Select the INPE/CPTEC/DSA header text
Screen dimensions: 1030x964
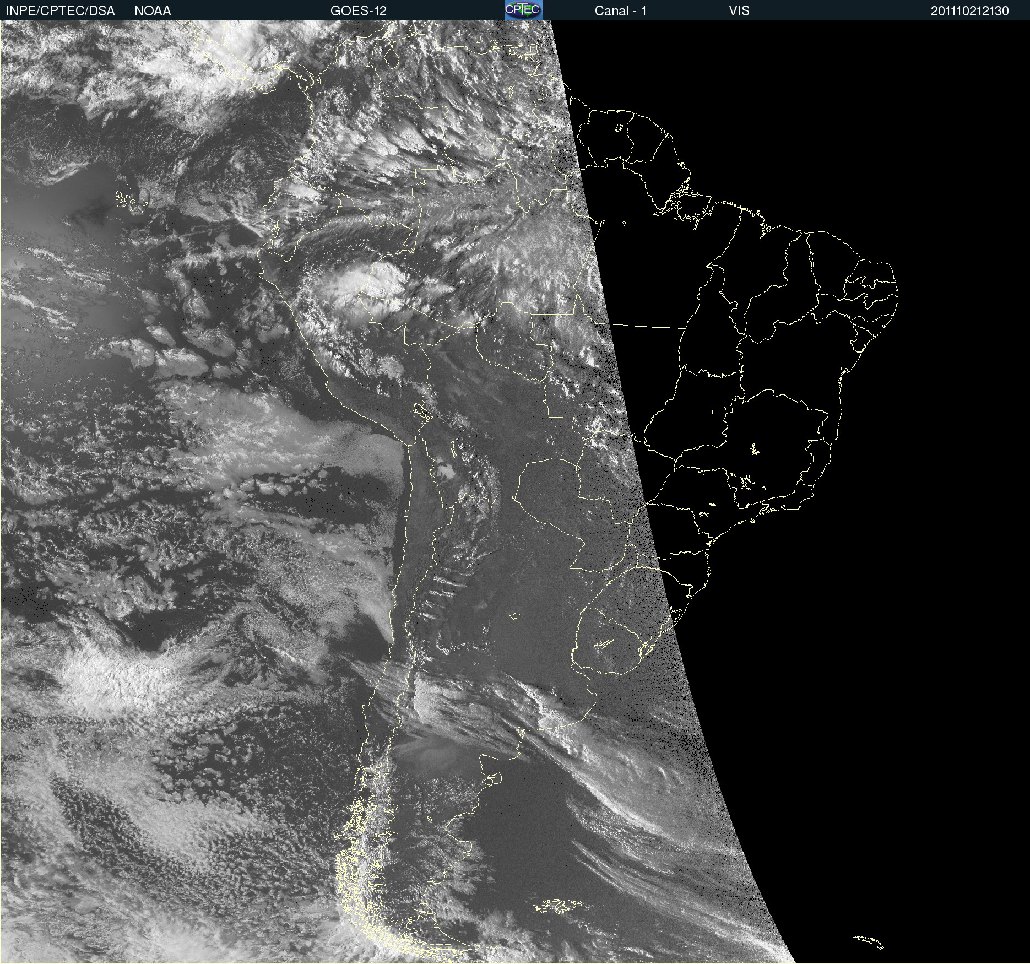click(x=60, y=11)
